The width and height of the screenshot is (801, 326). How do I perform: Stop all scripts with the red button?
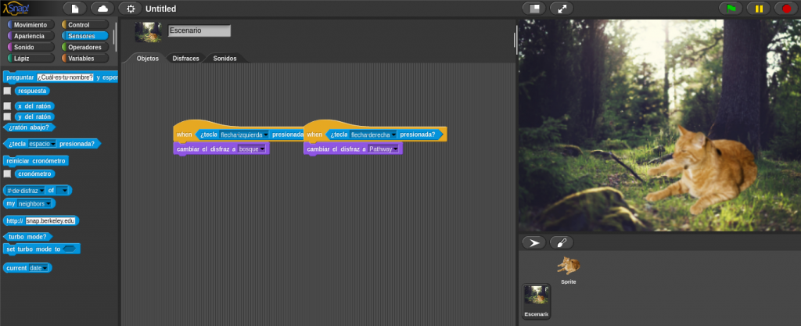(x=785, y=9)
